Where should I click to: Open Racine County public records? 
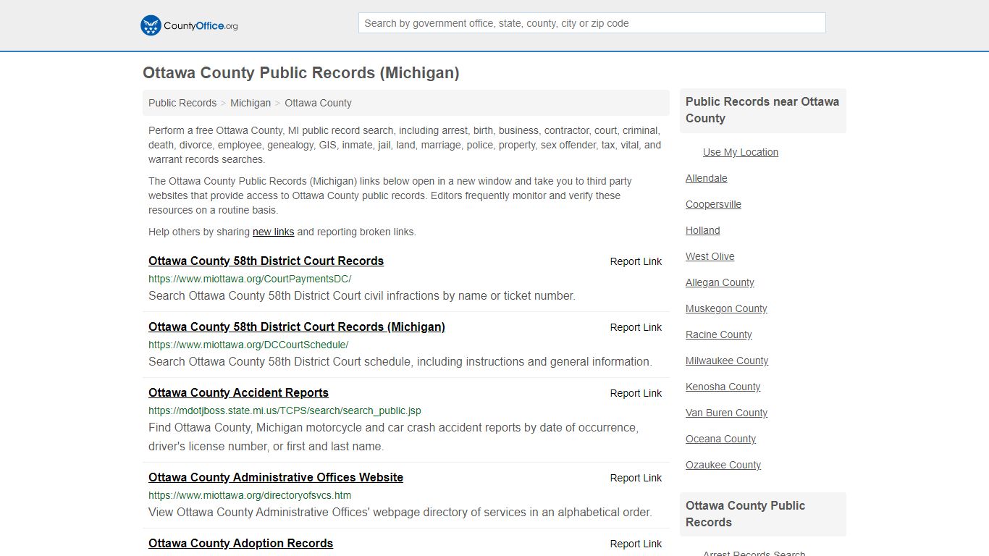pos(719,334)
